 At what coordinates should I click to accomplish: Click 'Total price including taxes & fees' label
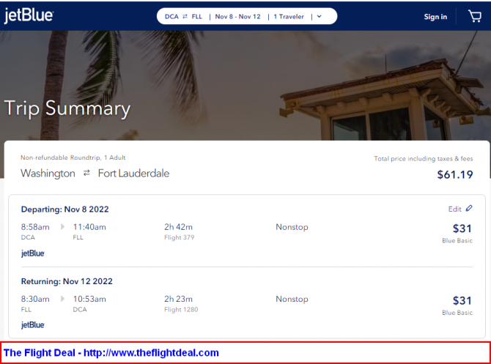(424, 159)
